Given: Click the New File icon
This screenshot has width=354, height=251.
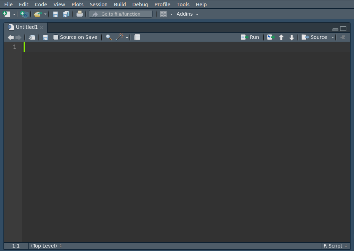Looking at the screenshot, I should coord(6,14).
